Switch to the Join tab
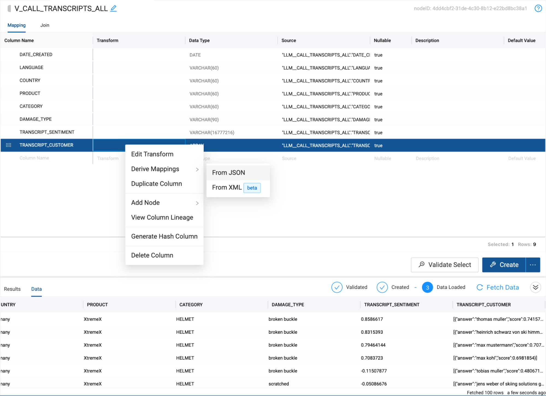The image size is (546, 396). coord(45,25)
